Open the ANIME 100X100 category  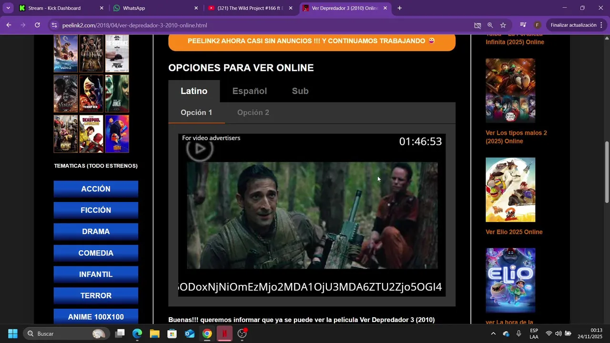point(96,317)
